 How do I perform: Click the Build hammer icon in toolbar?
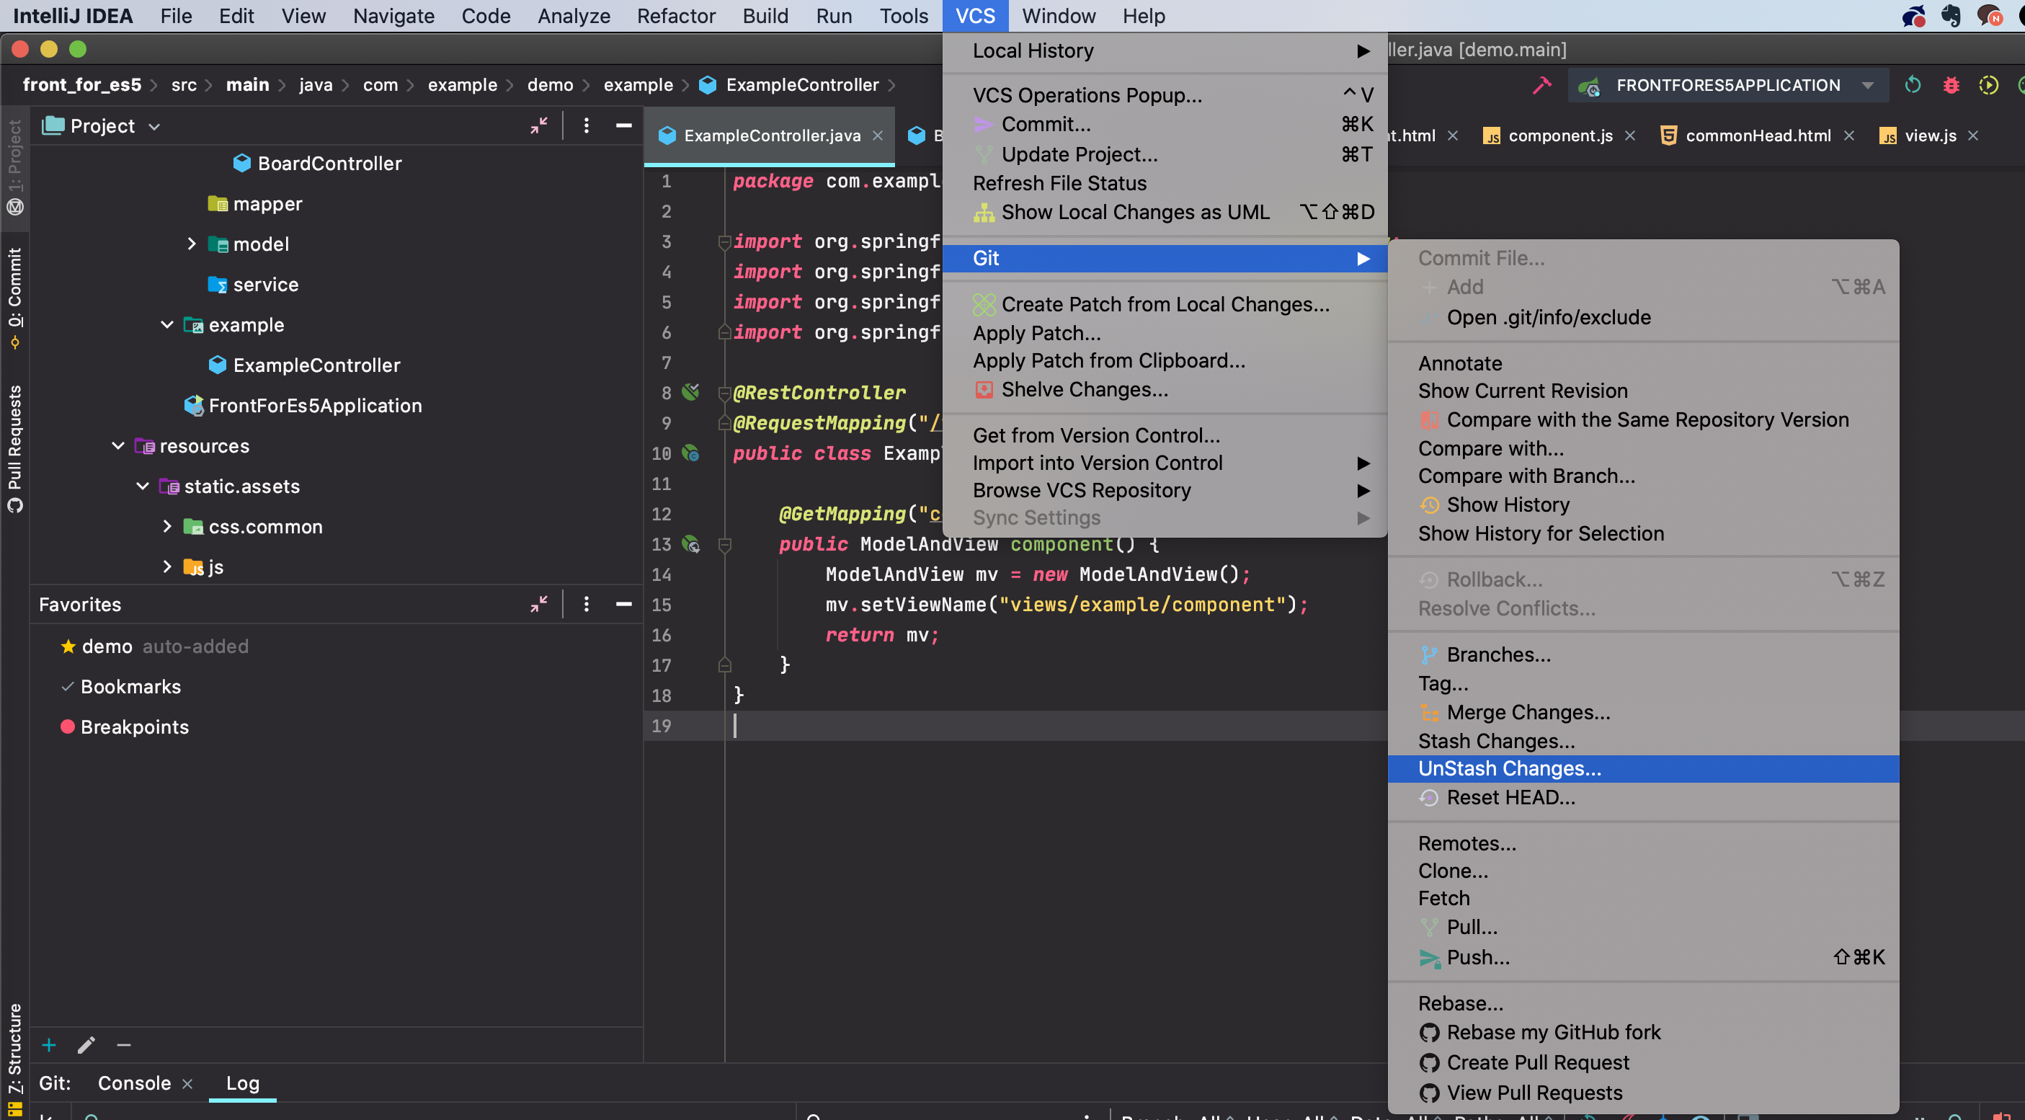[1541, 85]
